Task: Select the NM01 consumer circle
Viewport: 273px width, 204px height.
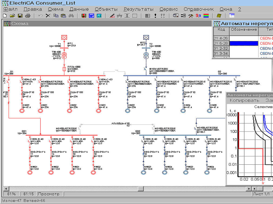Action: [30, 172]
